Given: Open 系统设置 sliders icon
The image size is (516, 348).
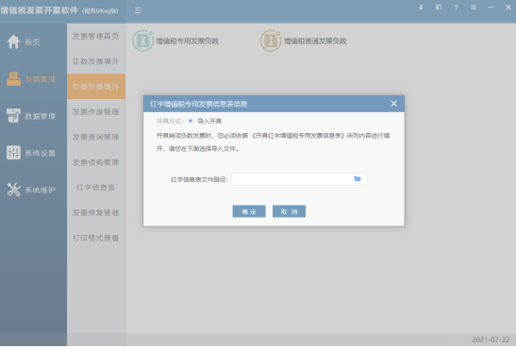Looking at the screenshot, I should tap(13, 153).
